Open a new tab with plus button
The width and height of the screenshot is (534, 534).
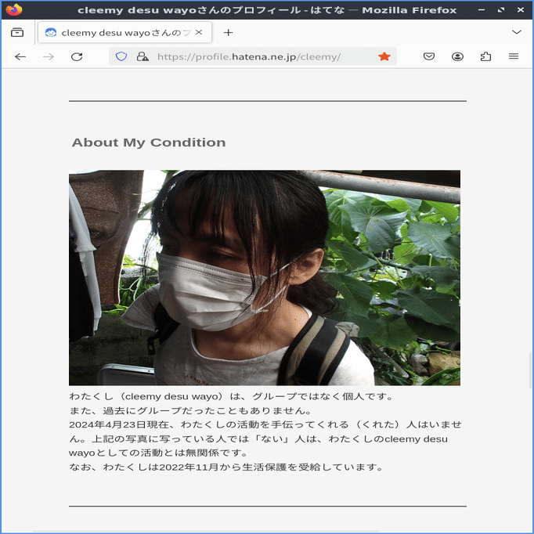point(228,33)
